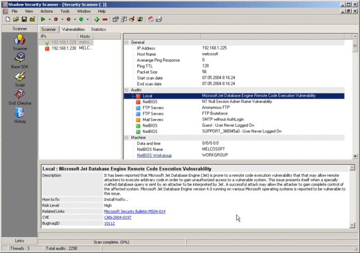The height and width of the screenshot is (253, 360).
Task: Click the Scanner sidebar header button
Action: coord(20,29)
